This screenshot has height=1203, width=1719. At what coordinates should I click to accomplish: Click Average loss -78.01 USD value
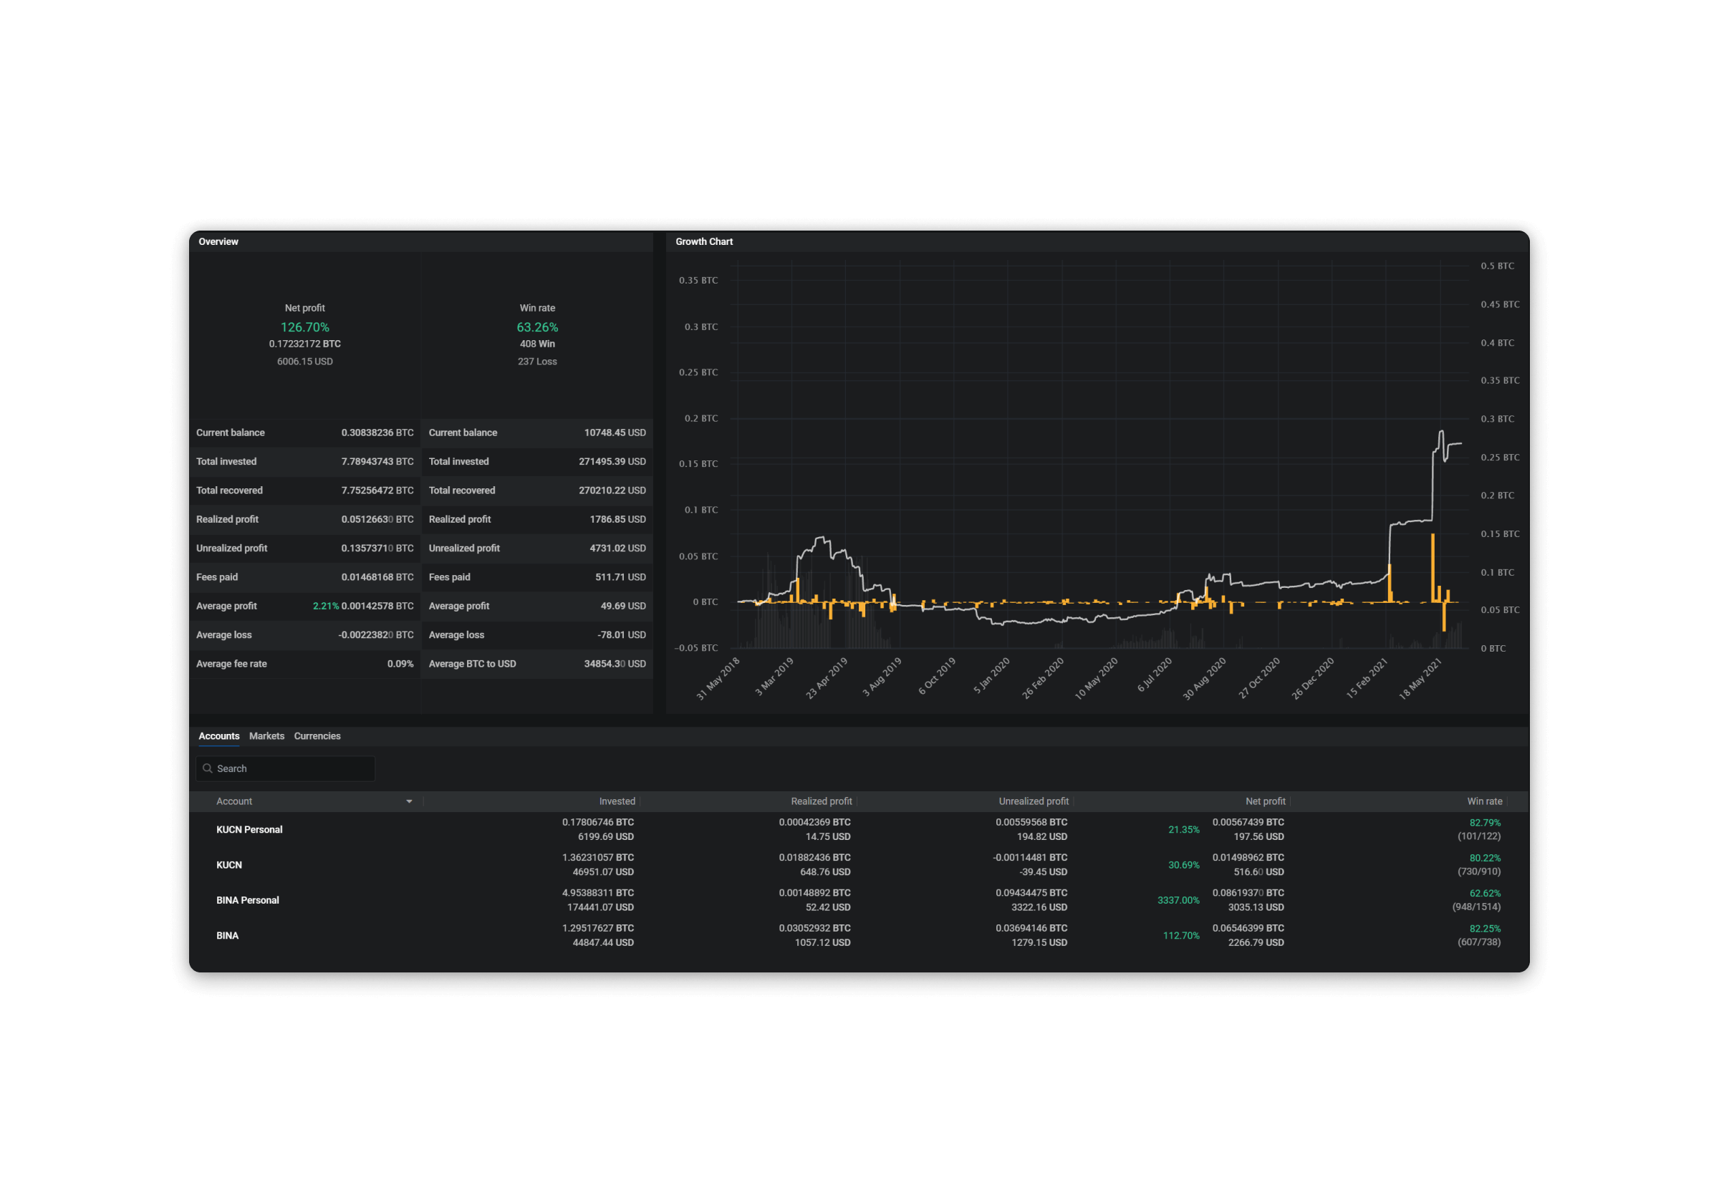pyautogui.click(x=622, y=635)
